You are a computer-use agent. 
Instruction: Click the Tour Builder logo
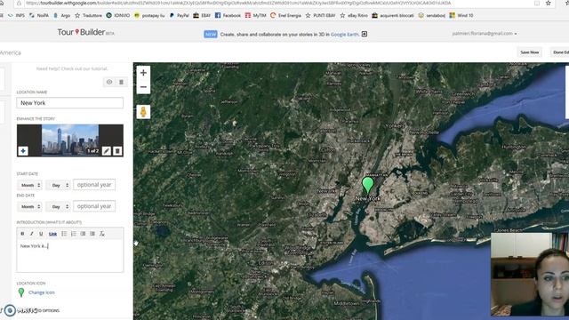point(85,32)
